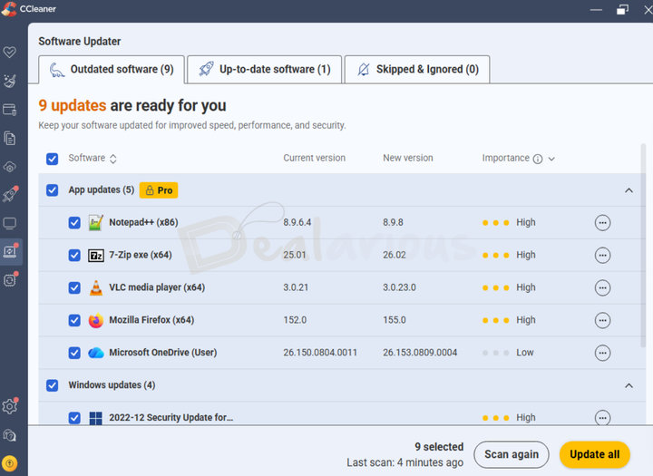Click 7-Zip current version 25.01
Screen dimensions: 653x476
tap(295, 255)
